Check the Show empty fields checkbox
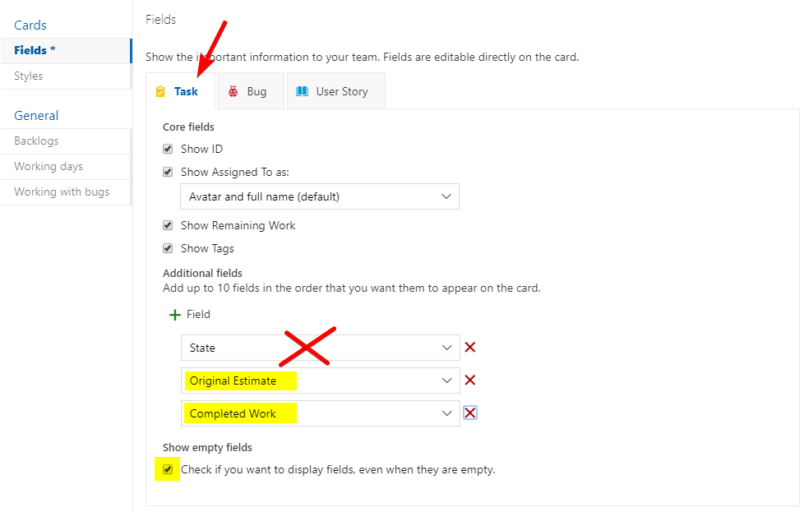Image resolution: width=804 pixels, height=512 pixels. coord(168,468)
